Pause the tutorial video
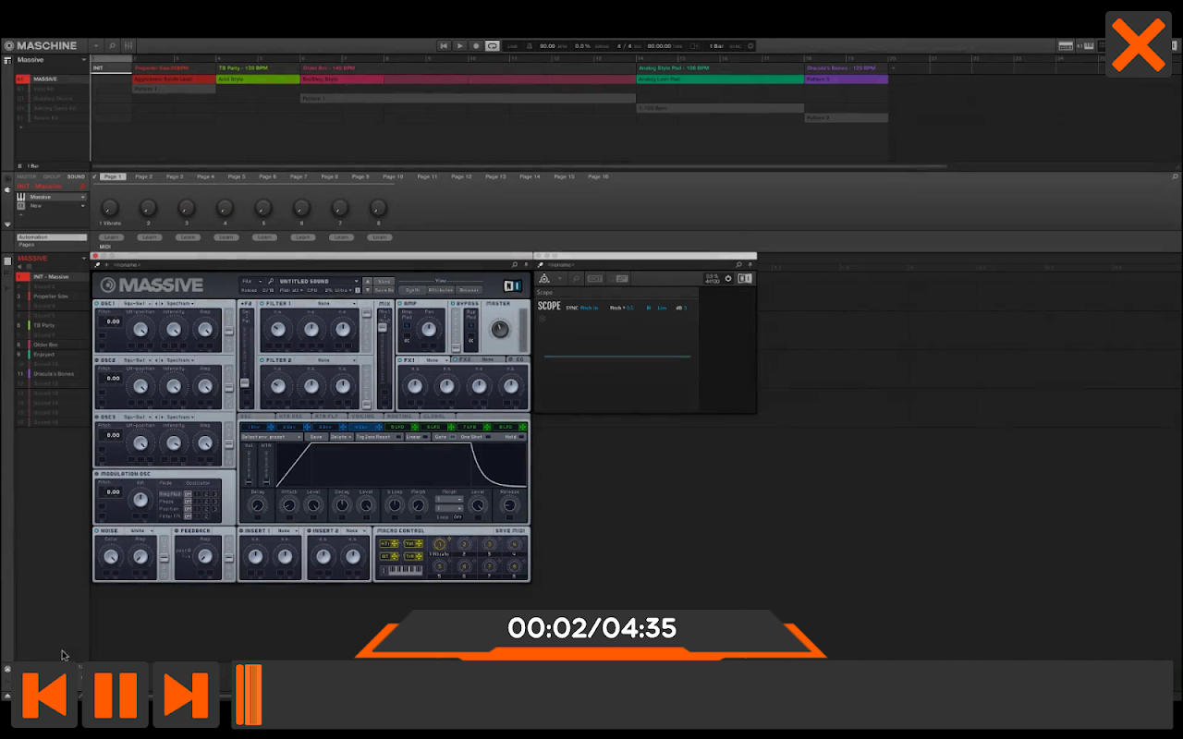Image resolution: width=1183 pixels, height=739 pixels. point(116,695)
